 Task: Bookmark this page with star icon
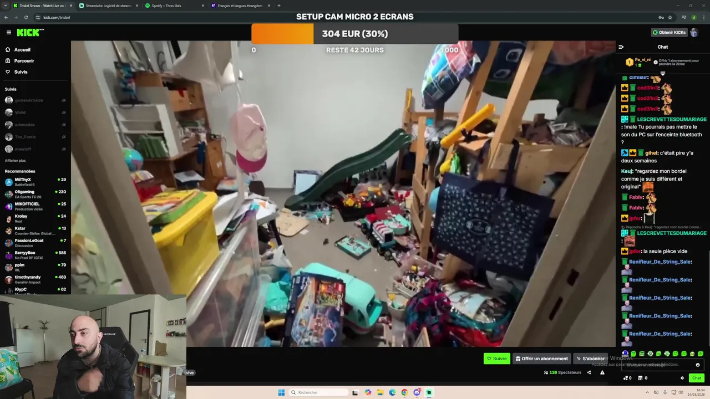(x=670, y=17)
